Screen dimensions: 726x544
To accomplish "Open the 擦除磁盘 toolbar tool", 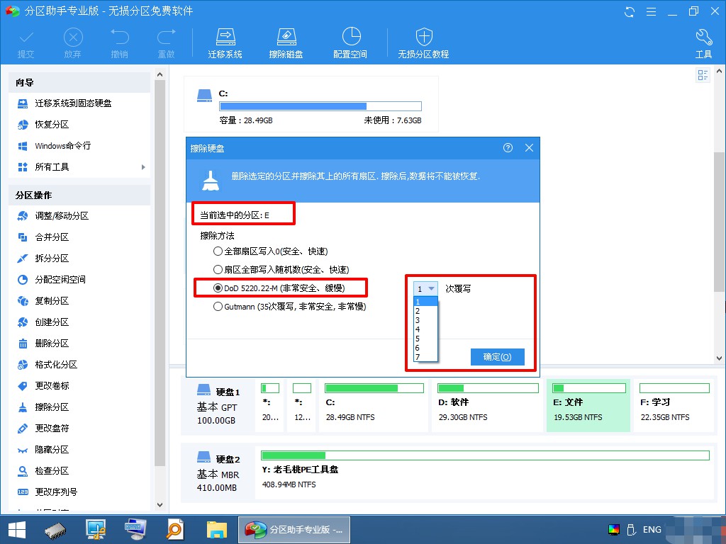I will 286,43.
